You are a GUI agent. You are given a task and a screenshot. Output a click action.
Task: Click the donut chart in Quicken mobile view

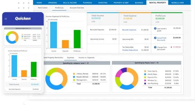[12, 37]
